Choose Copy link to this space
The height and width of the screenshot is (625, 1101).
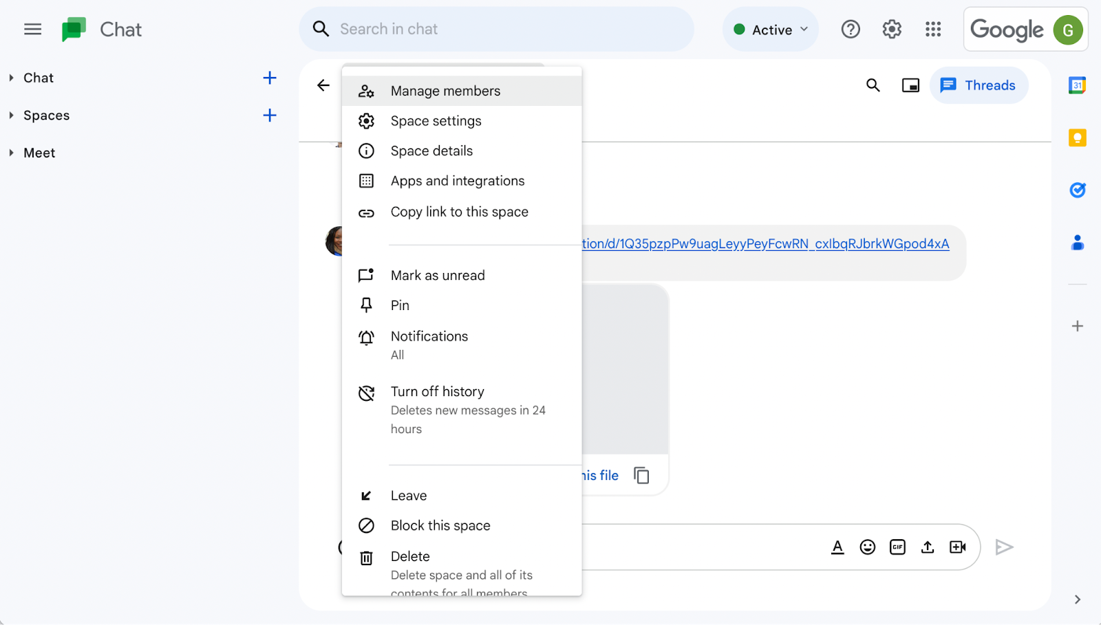tap(459, 212)
